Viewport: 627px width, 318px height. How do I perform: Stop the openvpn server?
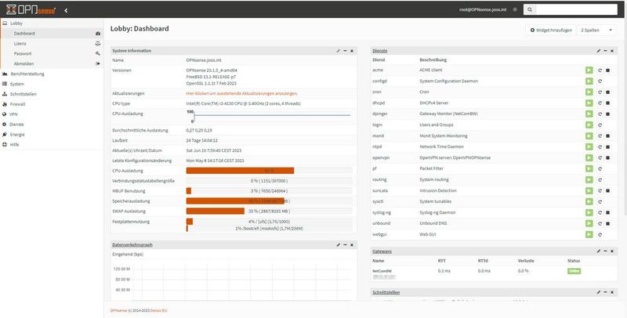pos(607,157)
